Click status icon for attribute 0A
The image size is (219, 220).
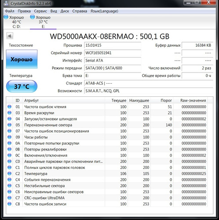[10, 143]
